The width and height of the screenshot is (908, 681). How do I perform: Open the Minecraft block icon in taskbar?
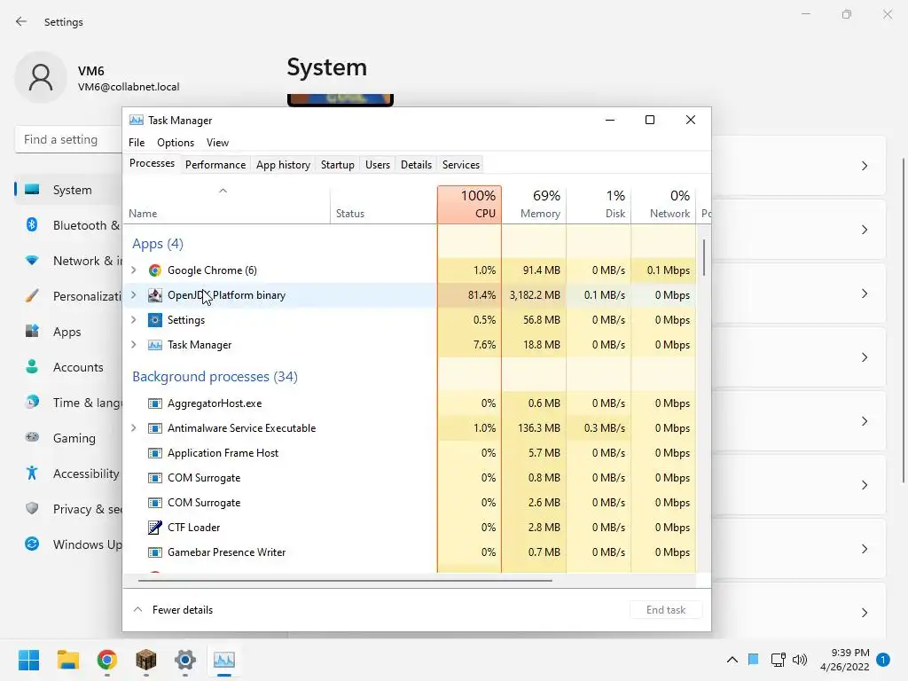point(146,660)
